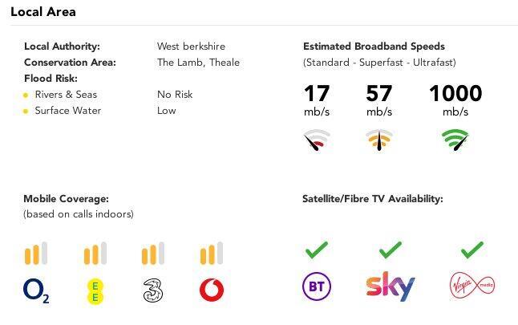
Task: Click the Local Area heading
Action: [x=43, y=12]
